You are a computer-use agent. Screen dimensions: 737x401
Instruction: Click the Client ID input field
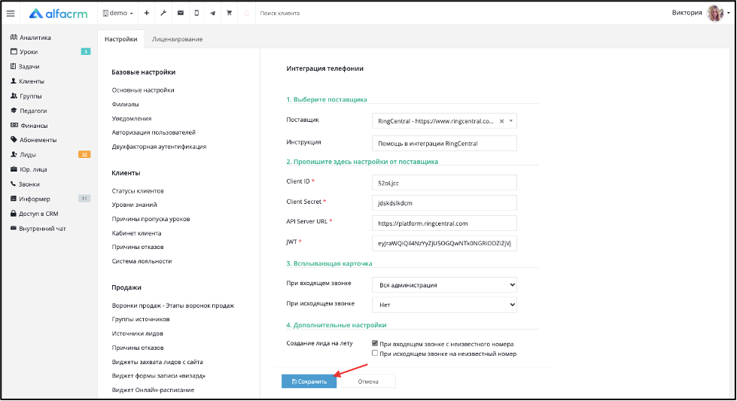click(x=444, y=183)
